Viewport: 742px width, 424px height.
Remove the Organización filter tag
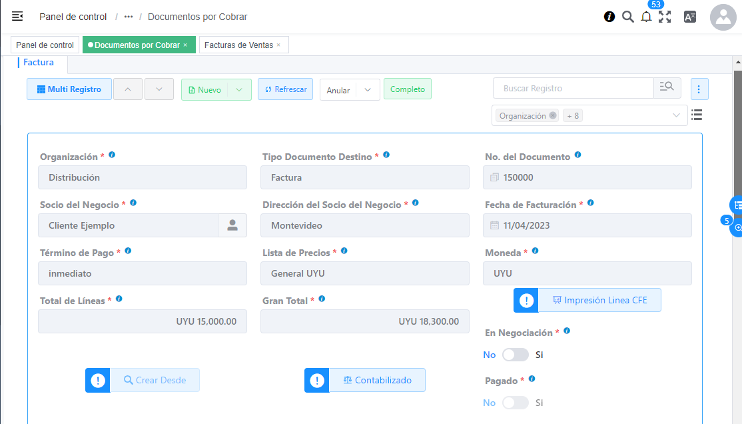[x=553, y=115]
